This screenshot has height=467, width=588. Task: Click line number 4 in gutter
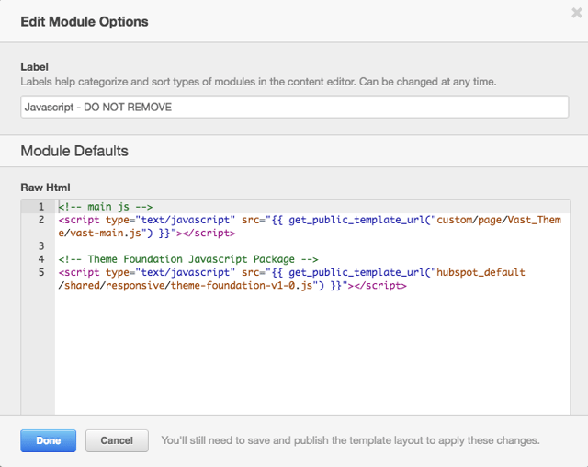40,259
